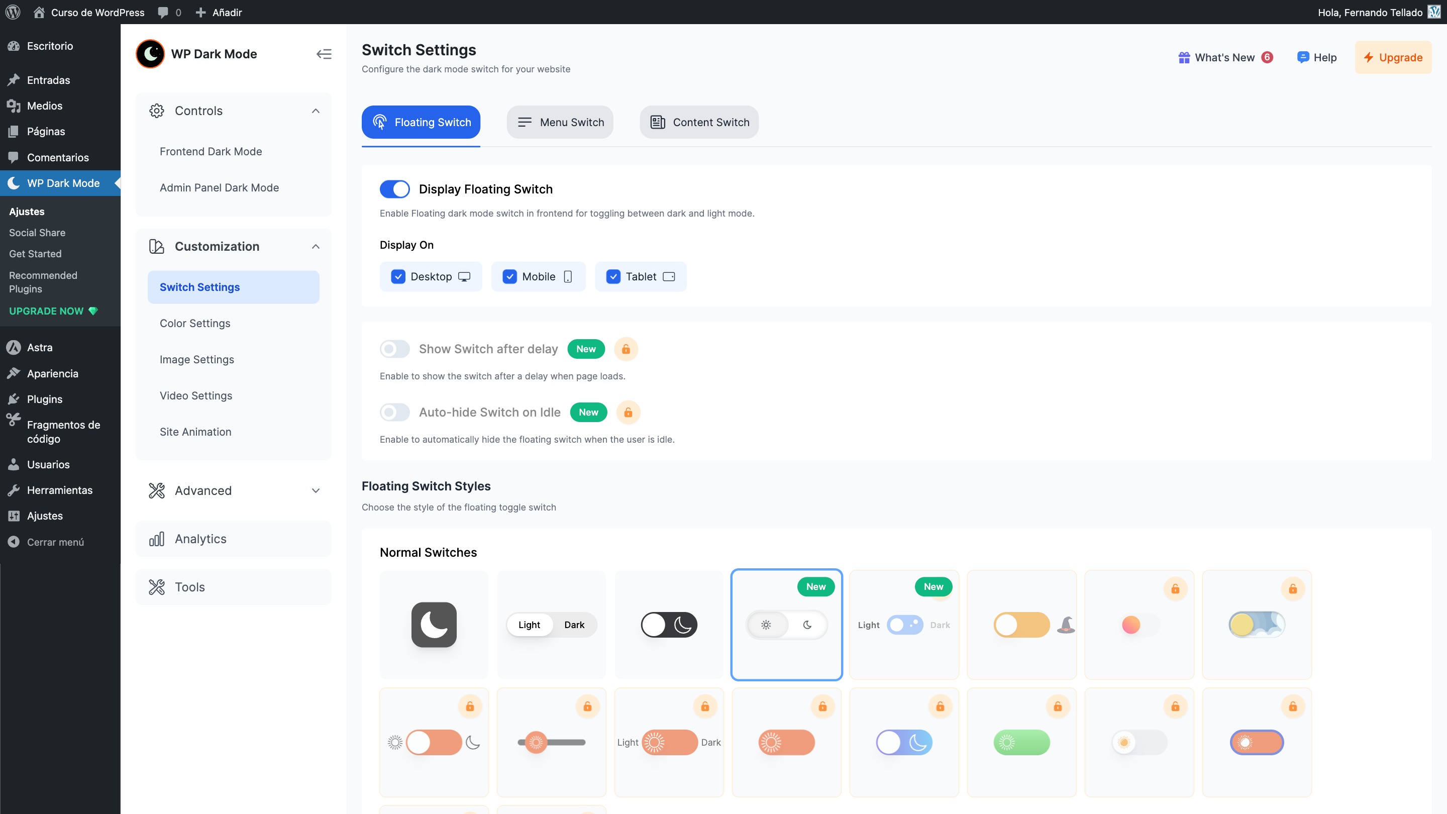Click the WordPress logo in admin bar
Viewport: 1447px width, 814px height.
(13, 12)
